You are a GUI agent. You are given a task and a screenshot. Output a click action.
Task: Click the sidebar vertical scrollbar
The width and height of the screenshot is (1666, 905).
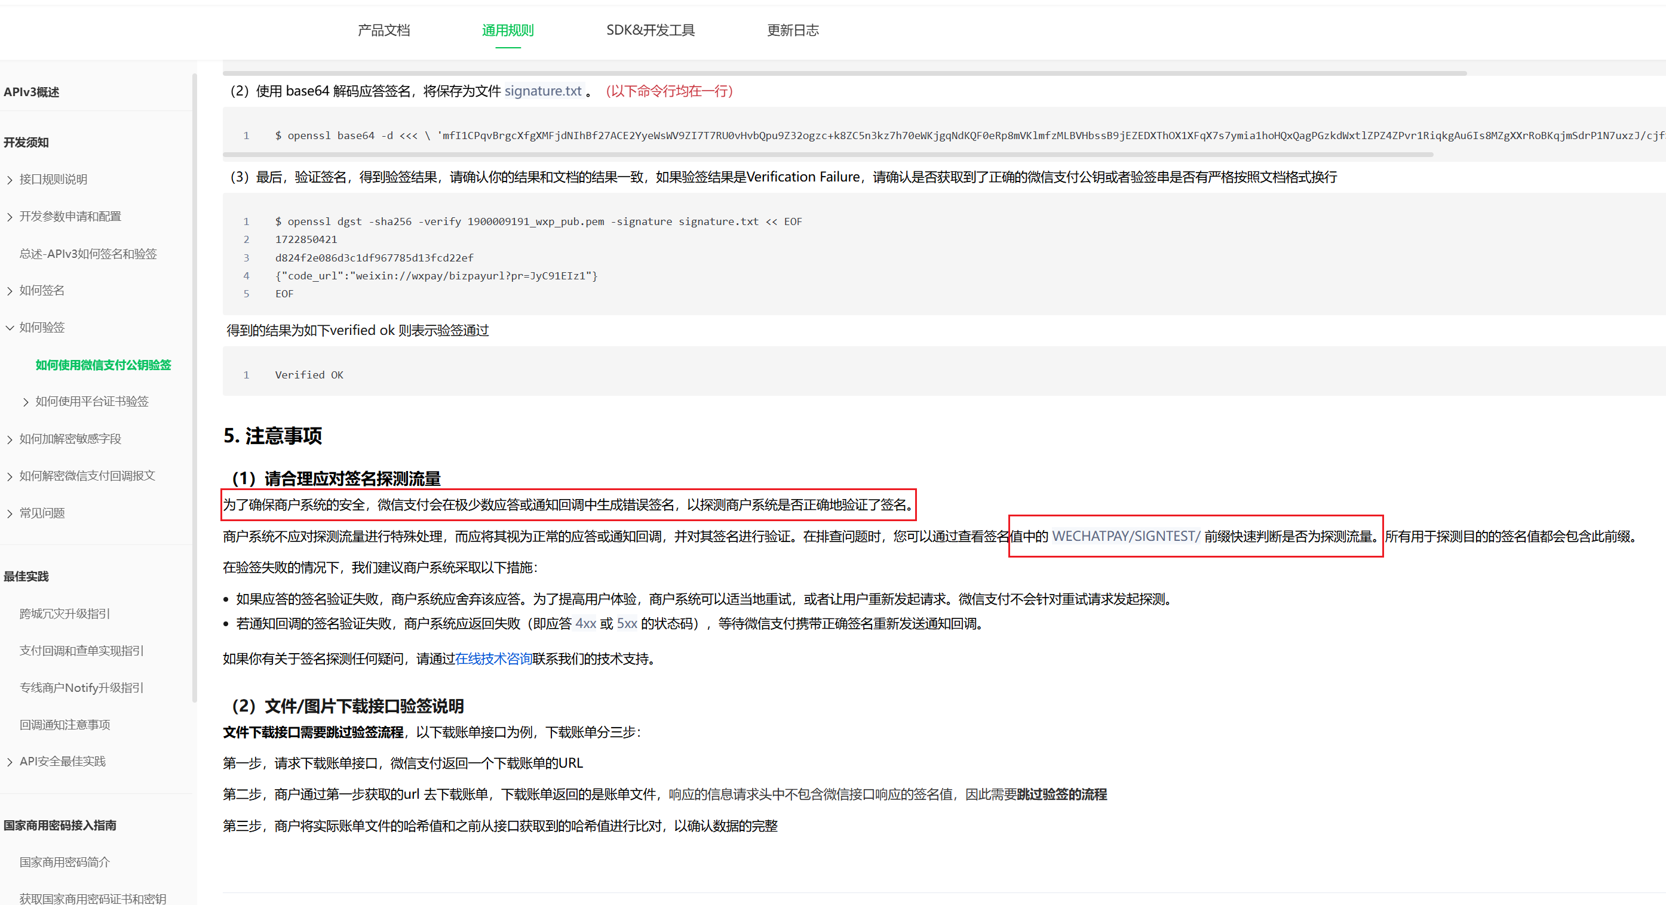pos(194,388)
